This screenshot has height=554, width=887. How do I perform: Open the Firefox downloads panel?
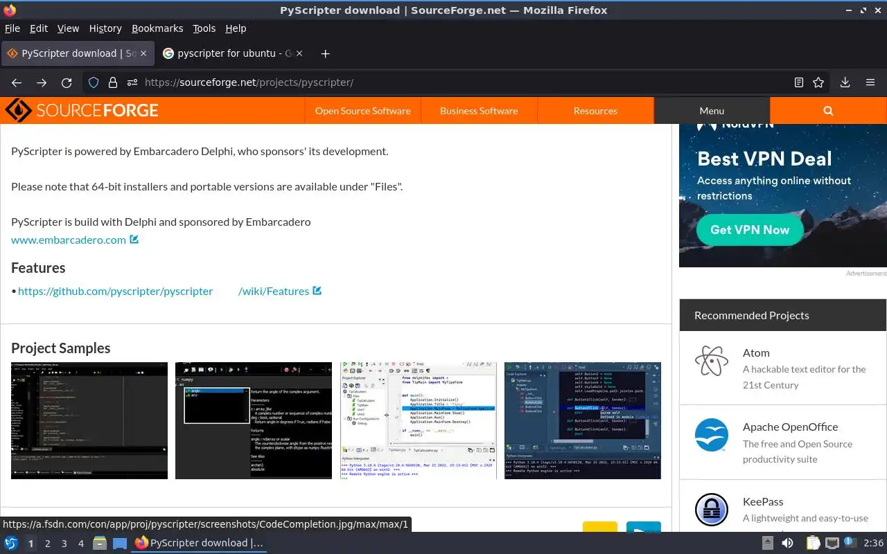[x=845, y=82]
